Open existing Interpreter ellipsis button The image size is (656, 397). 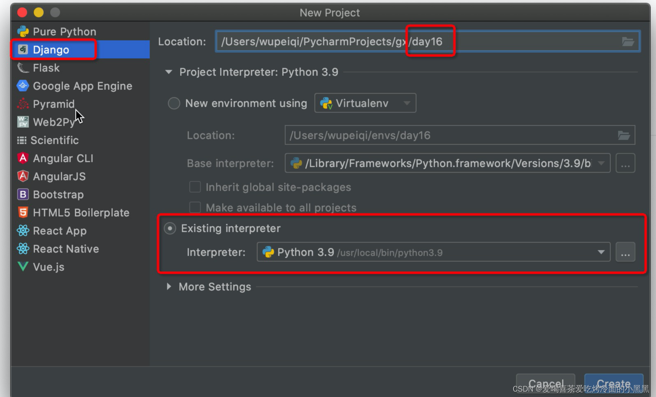[625, 252]
